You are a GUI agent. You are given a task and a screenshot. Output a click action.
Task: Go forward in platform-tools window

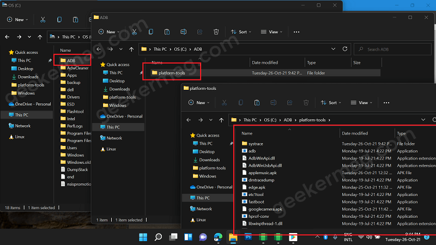pos(200,120)
